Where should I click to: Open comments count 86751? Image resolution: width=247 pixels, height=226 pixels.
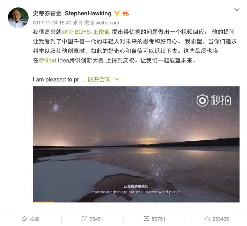coord(158,219)
